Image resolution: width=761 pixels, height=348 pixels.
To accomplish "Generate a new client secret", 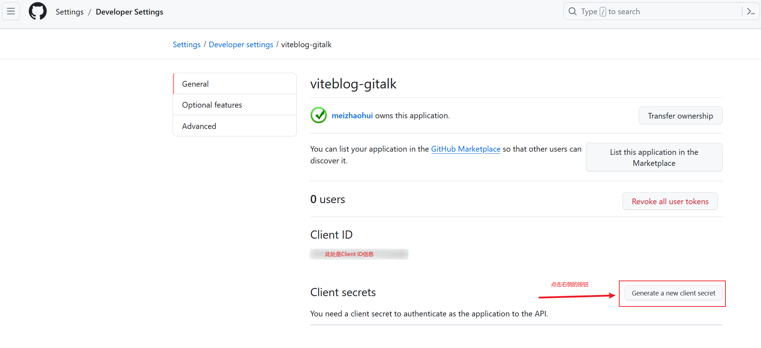I will (673, 293).
